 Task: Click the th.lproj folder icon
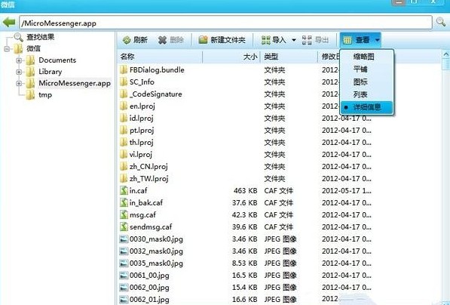(x=124, y=142)
